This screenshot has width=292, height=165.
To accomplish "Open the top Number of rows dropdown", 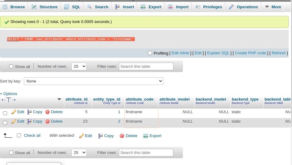I will (79, 66).
